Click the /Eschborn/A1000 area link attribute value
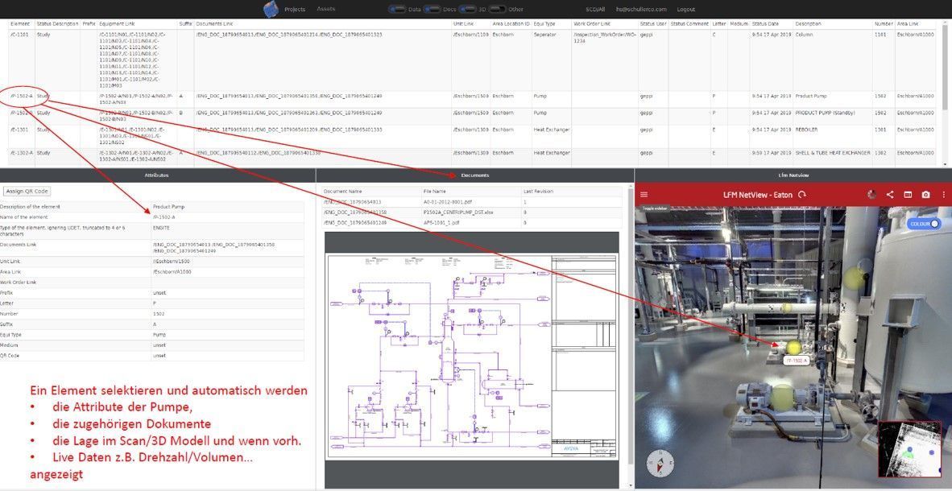Viewport: 952px width, 491px height. click(172, 272)
